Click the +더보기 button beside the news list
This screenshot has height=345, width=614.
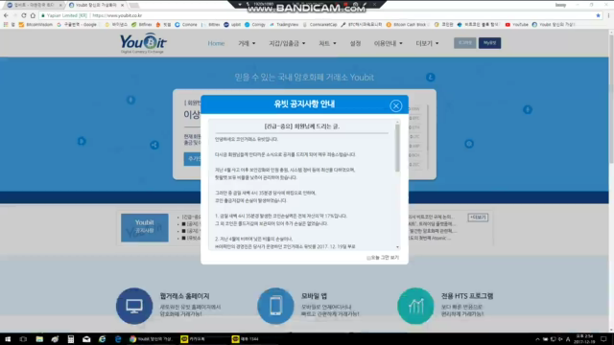point(478,218)
